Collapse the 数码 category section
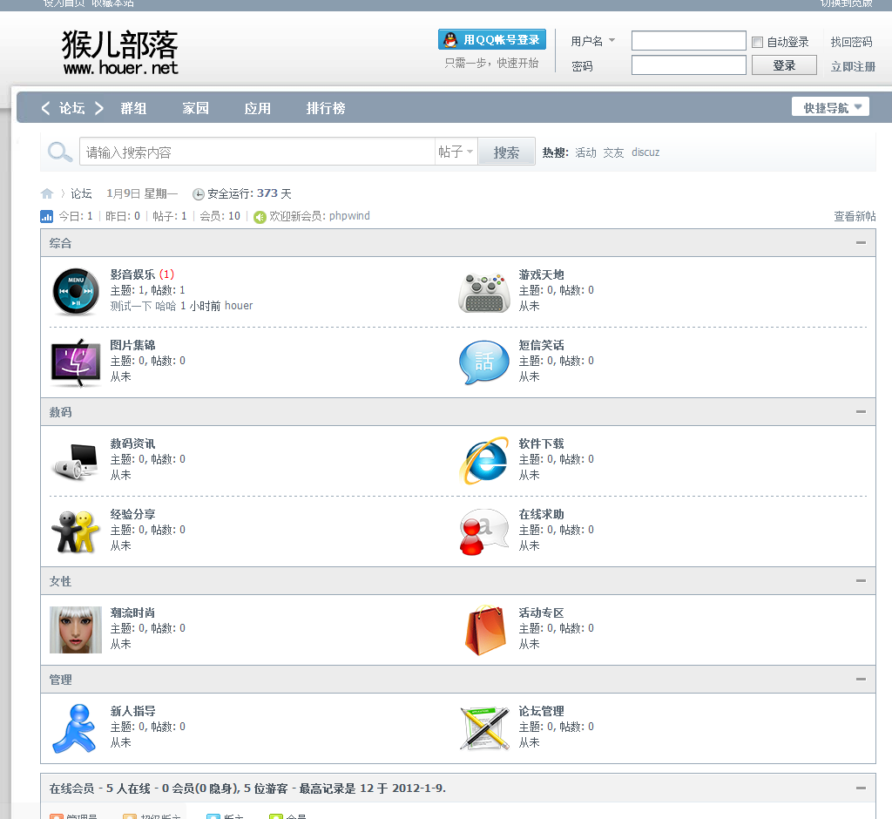The image size is (892, 819). pyautogui.click(x=861, y=412)
